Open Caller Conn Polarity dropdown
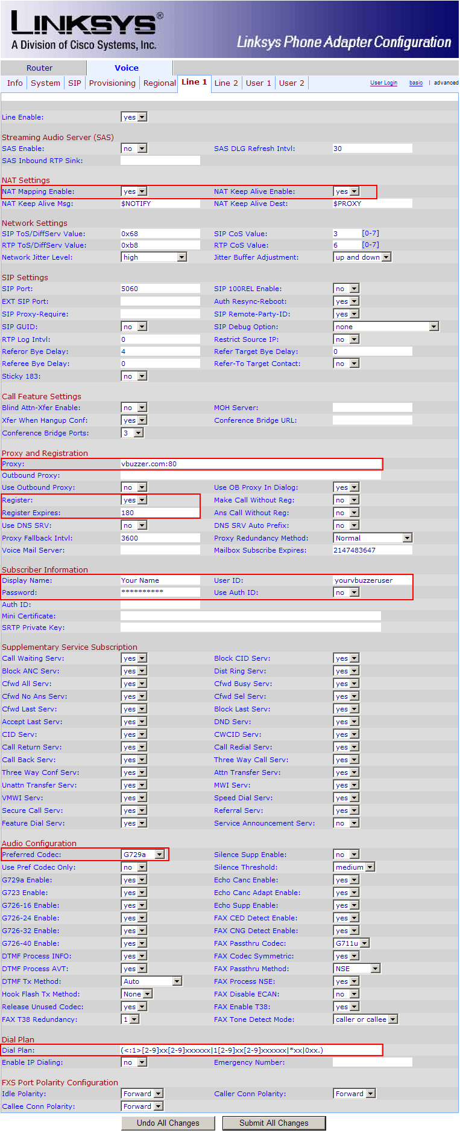This screenshot has height=1133, width=460. 354,1094
